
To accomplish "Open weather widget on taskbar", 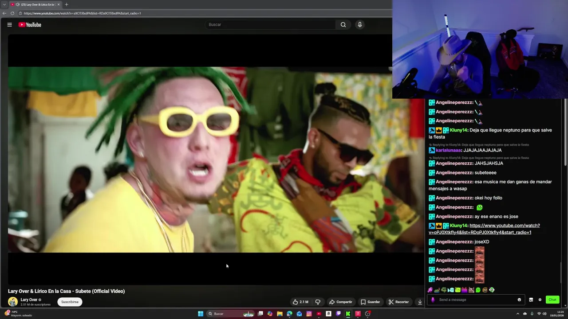I will 18,314.
